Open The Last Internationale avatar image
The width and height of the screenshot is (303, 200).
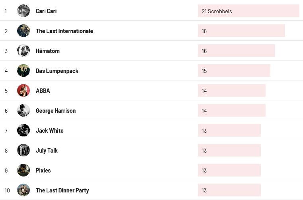click(23, 31)
